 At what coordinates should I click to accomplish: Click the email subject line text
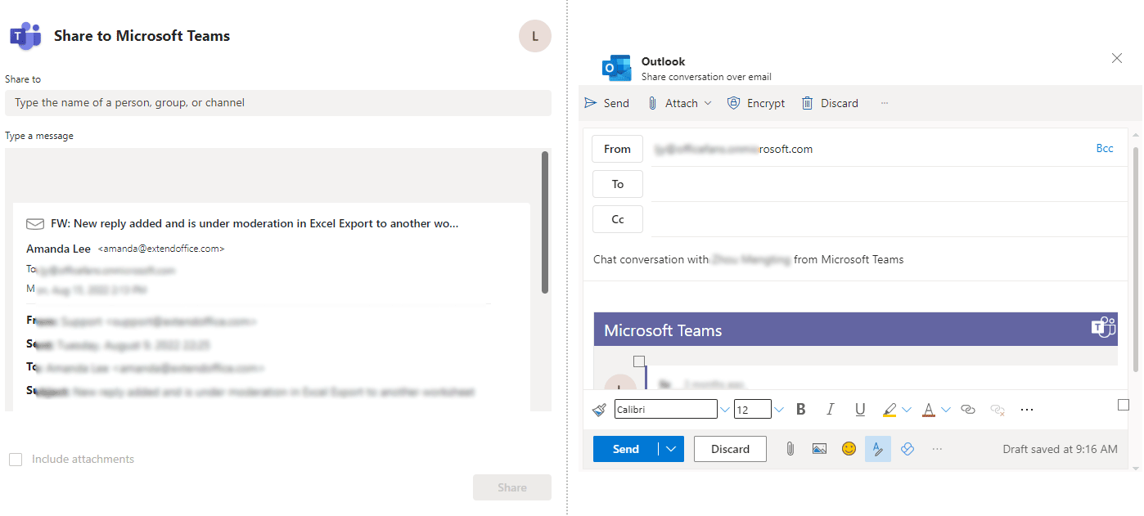[748, 260]
